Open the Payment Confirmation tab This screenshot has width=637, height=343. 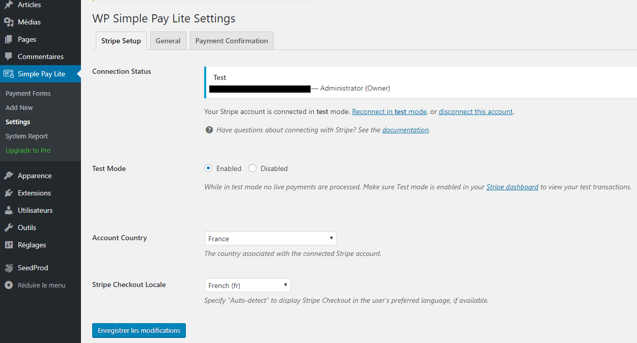232,41
